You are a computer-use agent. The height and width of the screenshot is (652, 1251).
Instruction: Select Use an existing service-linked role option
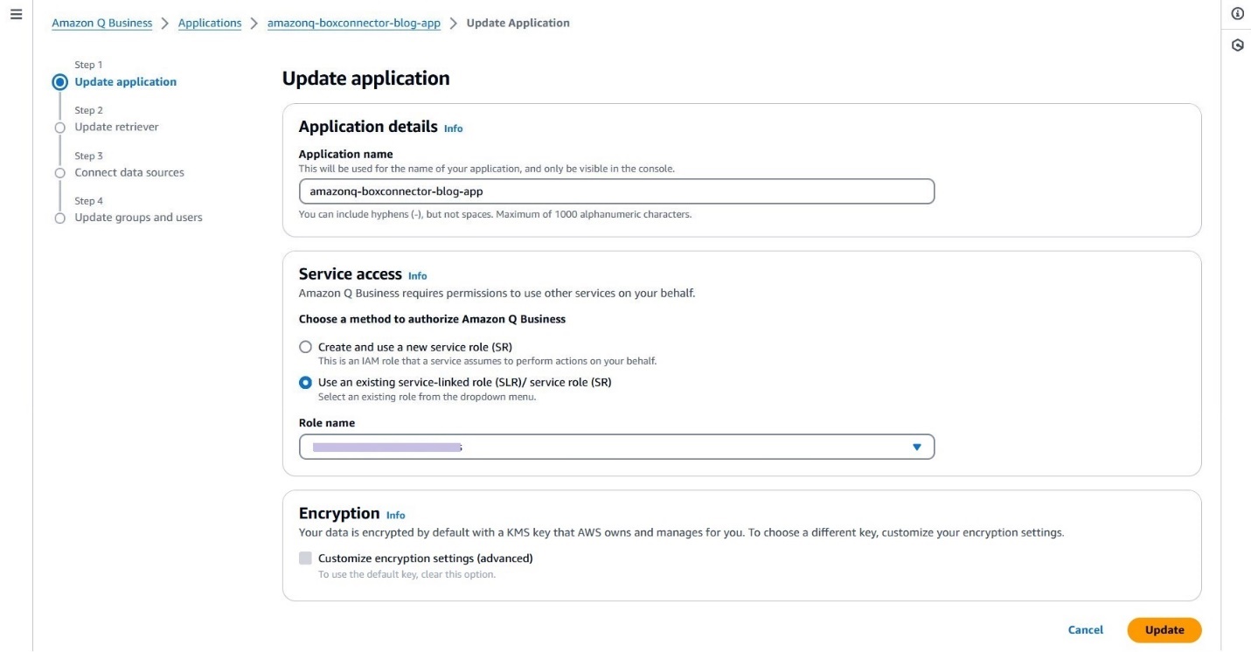pos(305,382)
